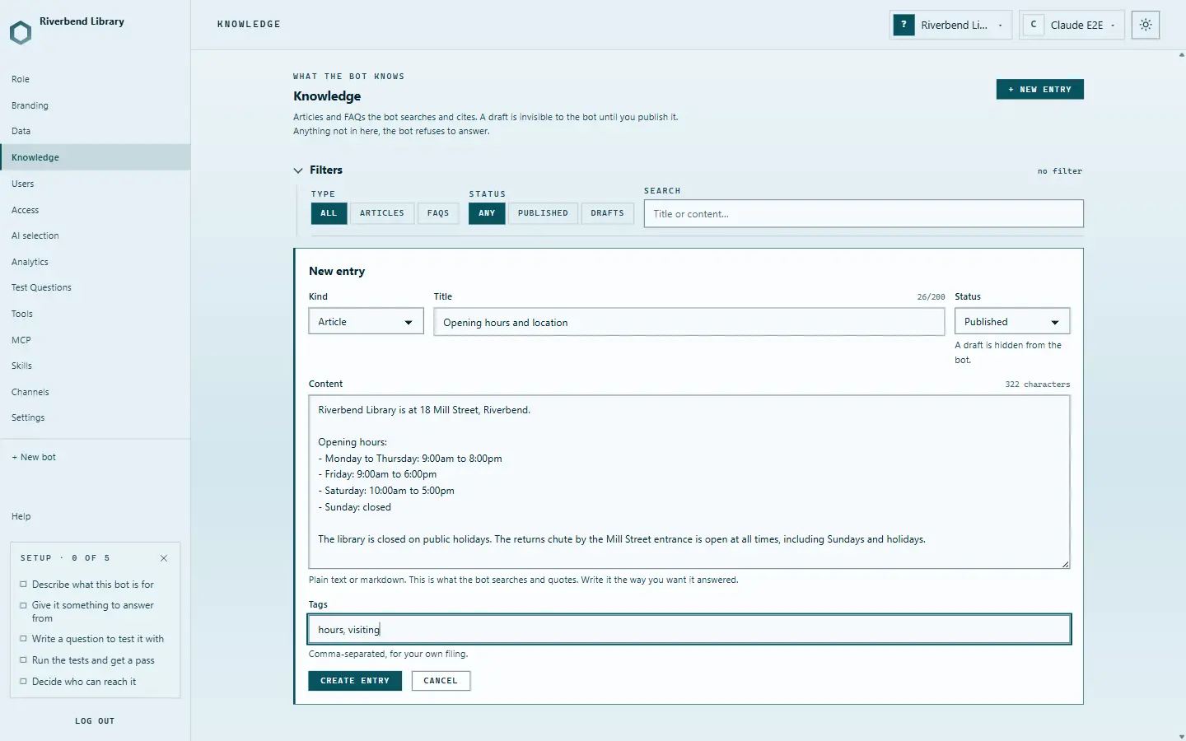
Task: Open the Knowledge sidebar page
Action: coord(96,157)
